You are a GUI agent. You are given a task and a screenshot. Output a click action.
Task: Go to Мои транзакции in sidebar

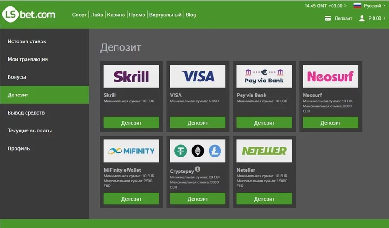[44, 59]
